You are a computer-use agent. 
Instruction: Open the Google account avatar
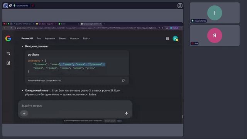click(175, 39)
